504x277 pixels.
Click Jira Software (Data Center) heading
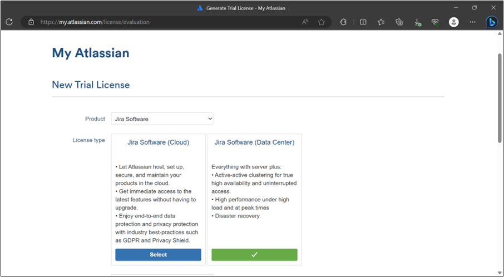click(254, 142)
